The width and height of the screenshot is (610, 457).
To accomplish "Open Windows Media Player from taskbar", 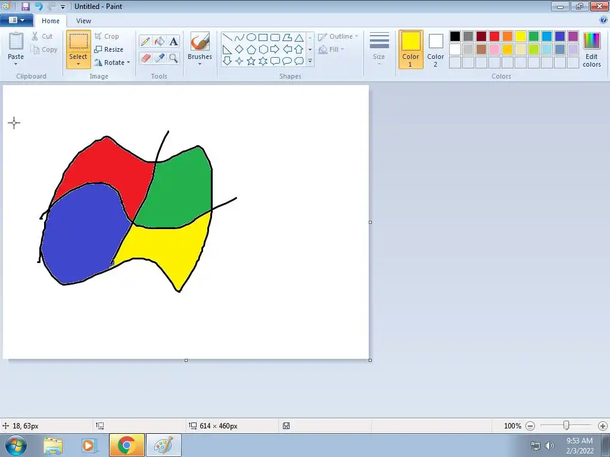I will 89,446.
